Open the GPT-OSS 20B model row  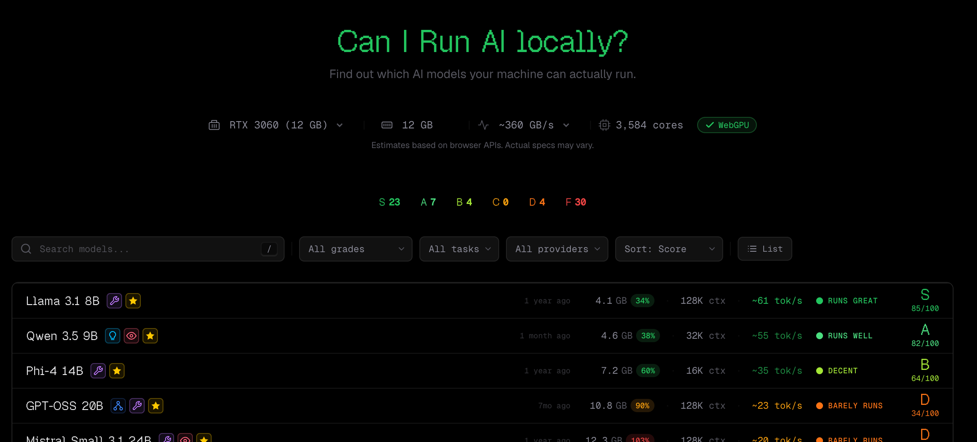tap(483, 406)
